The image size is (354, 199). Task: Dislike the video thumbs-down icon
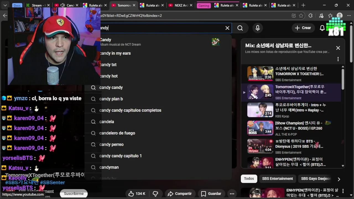(155, 194)
